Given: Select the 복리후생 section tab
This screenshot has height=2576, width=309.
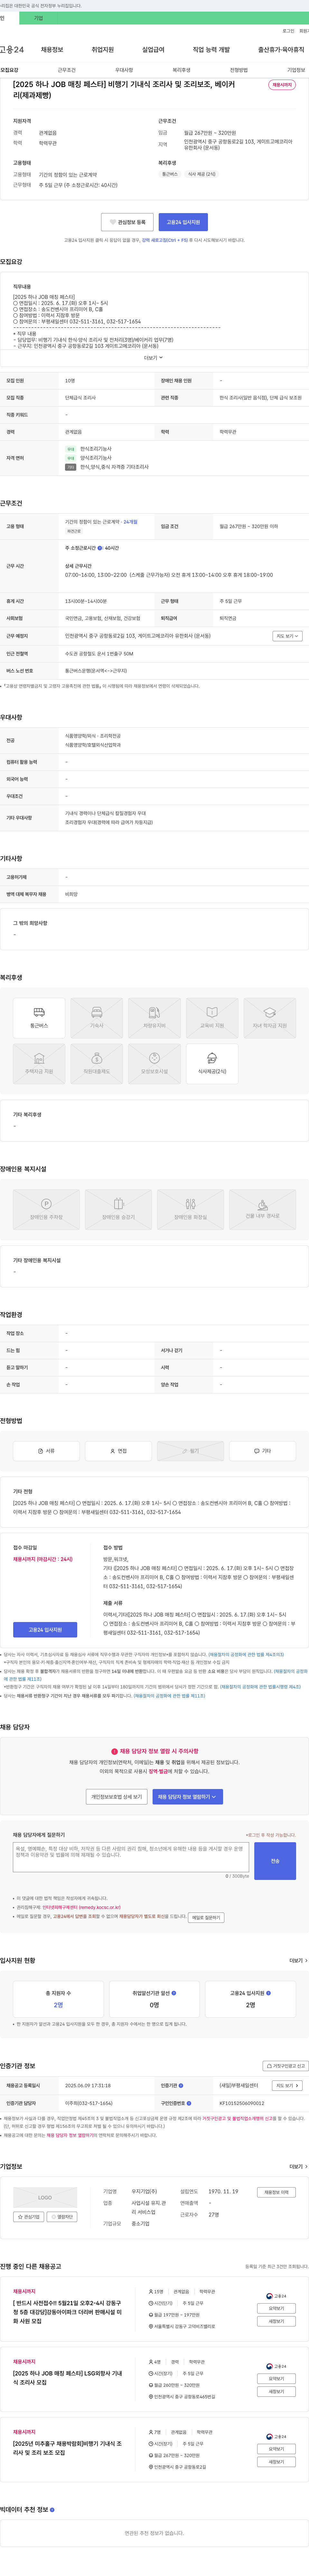Looking at the screenshot, I should click(182, 70).
